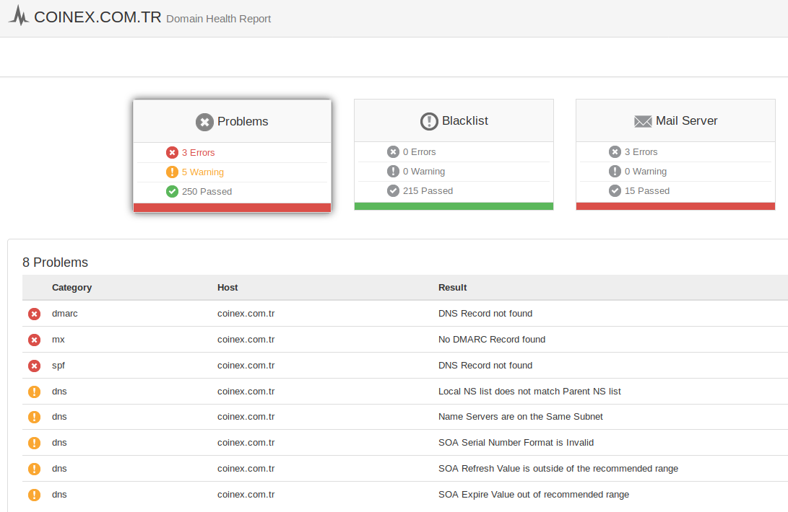This screenshot has height=512, width=788.
Task: Open the Blacklist summary card title
Action: point(465,121)
